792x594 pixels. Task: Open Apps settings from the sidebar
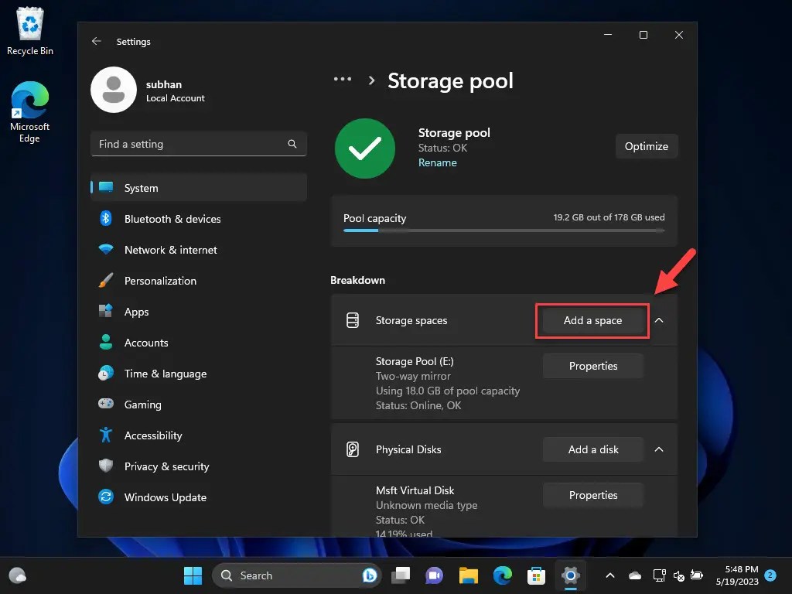(136, 312)
